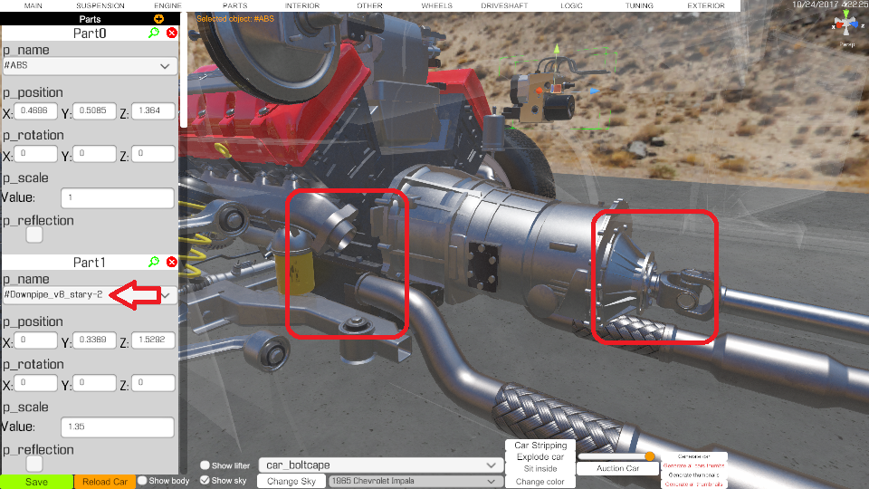The image size is (869, 489).
Task: Click the Part0 section title
Action: click(x=90, y=34)
